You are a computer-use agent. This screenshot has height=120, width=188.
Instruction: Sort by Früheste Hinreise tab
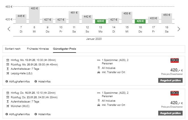pyautogui.click(x=38, y=49)
